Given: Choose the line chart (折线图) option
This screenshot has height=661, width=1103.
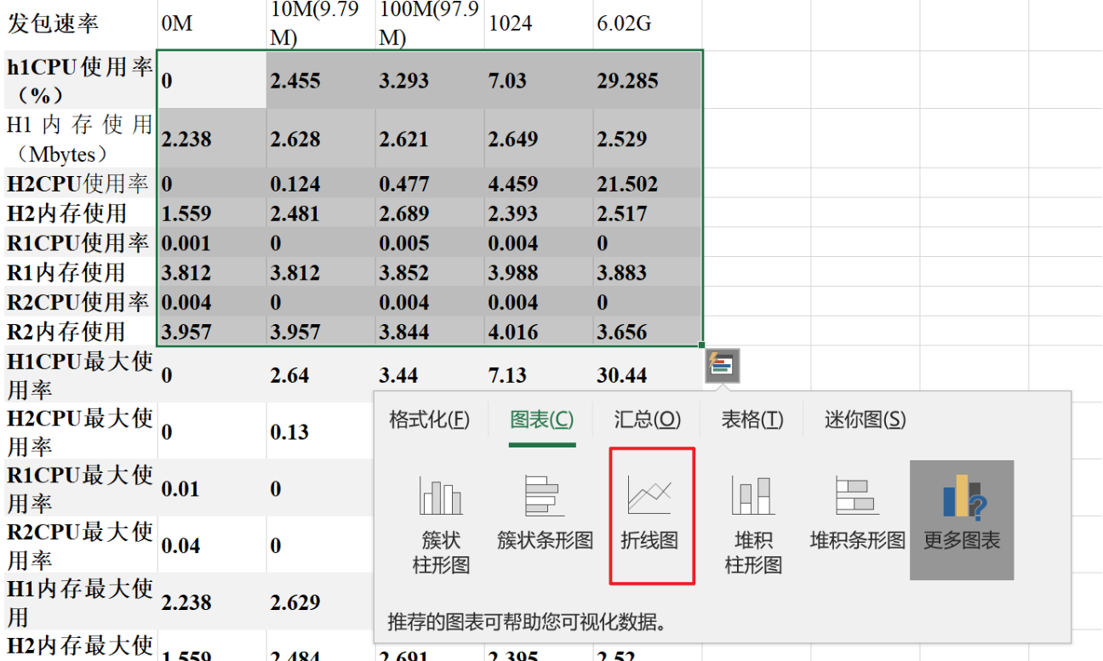Looking at the screenshot, I should [x=652, y=516].
